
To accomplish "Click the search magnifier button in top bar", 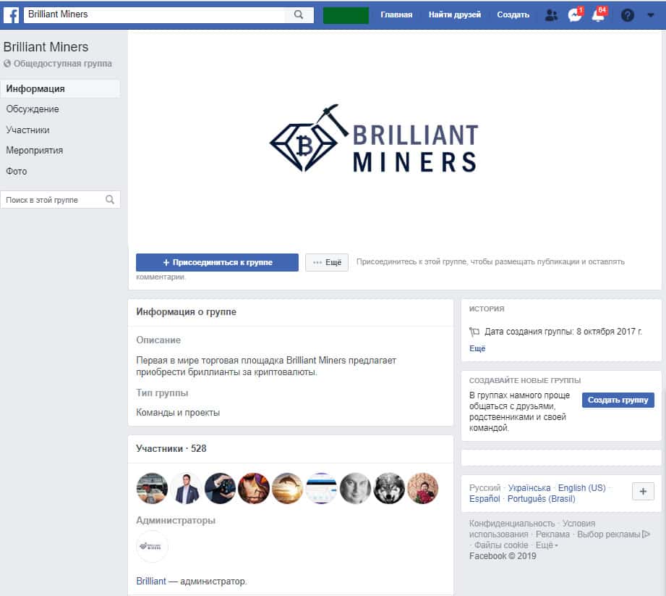I will click(299, 15).
